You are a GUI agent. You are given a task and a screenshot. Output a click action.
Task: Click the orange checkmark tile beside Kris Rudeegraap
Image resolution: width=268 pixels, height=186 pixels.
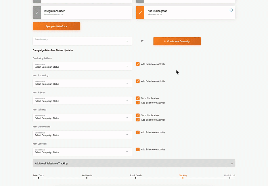(x=140, y=13)
